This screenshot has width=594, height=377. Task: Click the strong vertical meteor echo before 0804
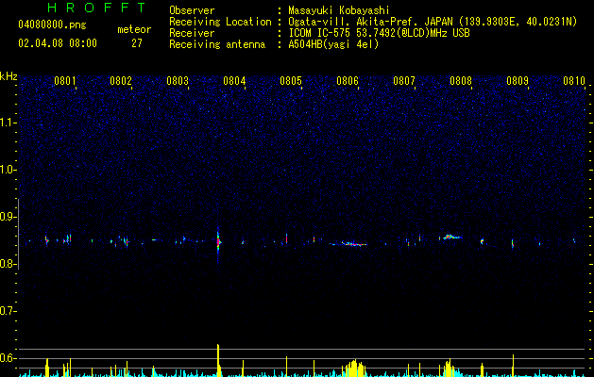[x=218, y=242]
